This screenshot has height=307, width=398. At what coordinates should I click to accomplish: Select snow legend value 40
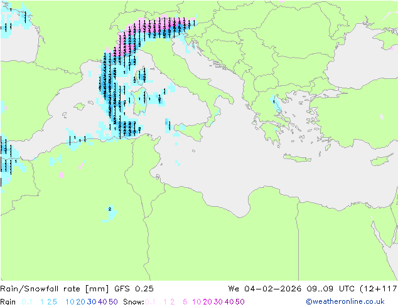coord(229,302)
